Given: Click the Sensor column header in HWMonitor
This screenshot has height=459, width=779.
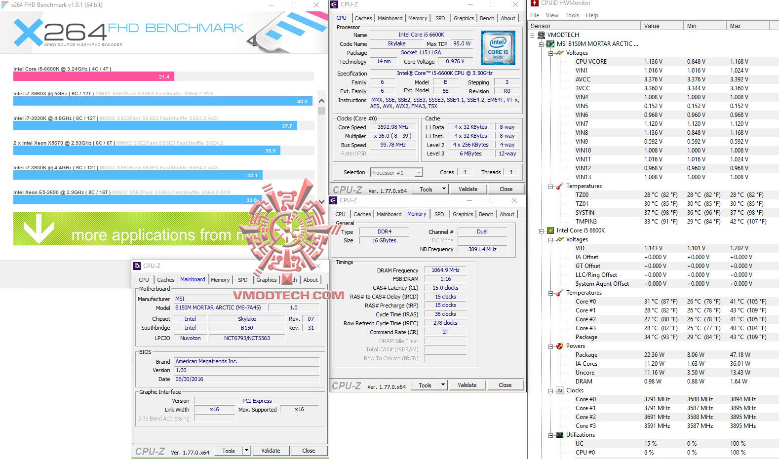Looking at the screenshot, I should tap(584, 26).
